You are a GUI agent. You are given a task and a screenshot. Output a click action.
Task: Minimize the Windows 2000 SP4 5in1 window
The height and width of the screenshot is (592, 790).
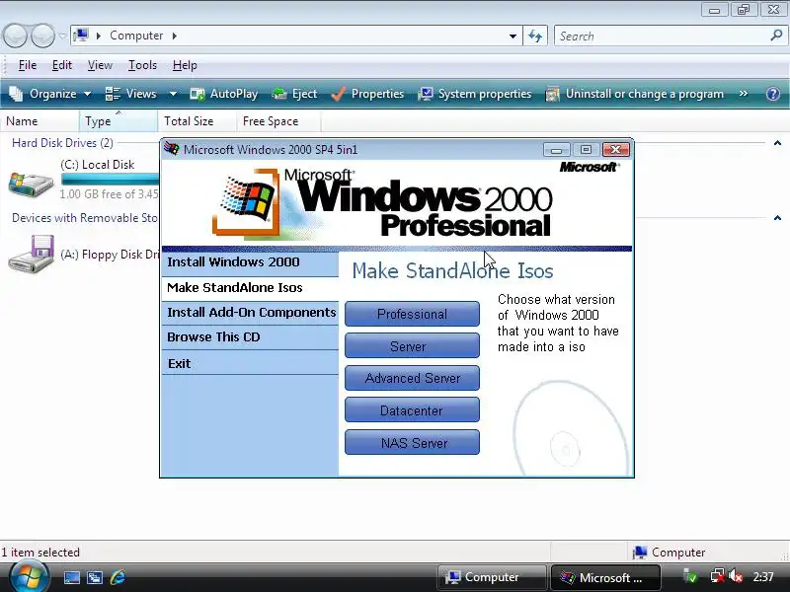(x=557, y=150)
